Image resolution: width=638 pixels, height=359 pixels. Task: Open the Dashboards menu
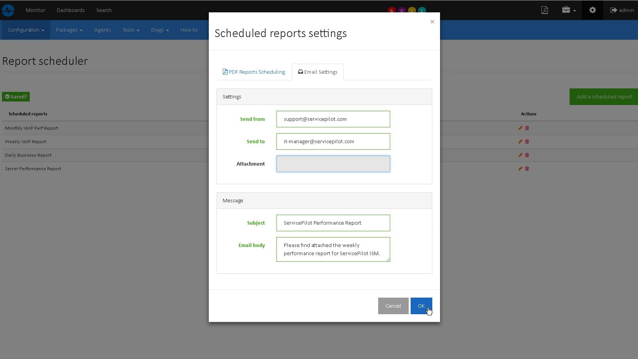[x=71, y=10]
